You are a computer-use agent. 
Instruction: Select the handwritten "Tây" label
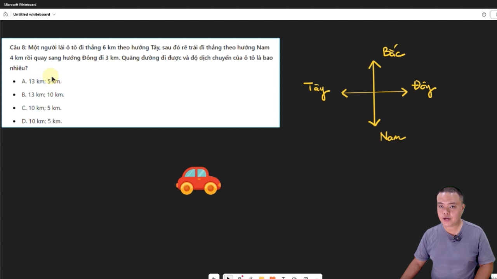[317, 90]
